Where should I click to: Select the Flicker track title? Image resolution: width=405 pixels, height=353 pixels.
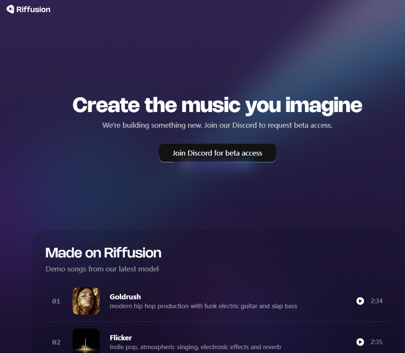[x=121, y=338]
